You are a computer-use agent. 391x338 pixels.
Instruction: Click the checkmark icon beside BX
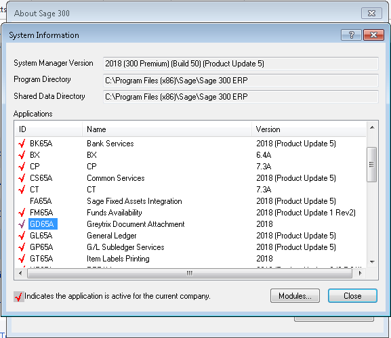tap(22, 155)
